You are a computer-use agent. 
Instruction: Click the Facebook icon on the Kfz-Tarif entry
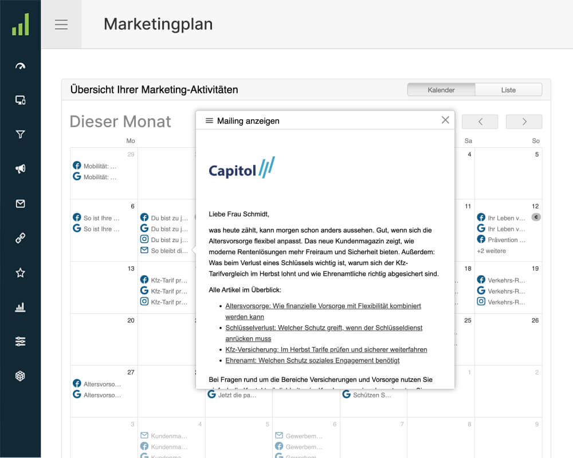144,280
